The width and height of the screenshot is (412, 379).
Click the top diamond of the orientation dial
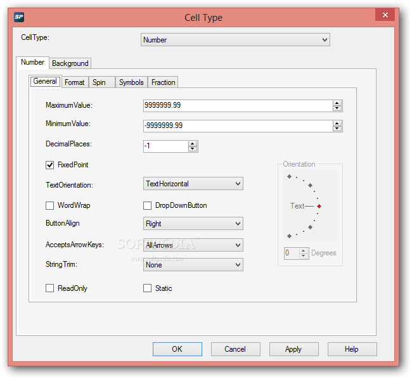289,176
